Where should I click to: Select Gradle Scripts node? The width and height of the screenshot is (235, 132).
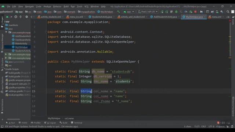coord(12,69)
